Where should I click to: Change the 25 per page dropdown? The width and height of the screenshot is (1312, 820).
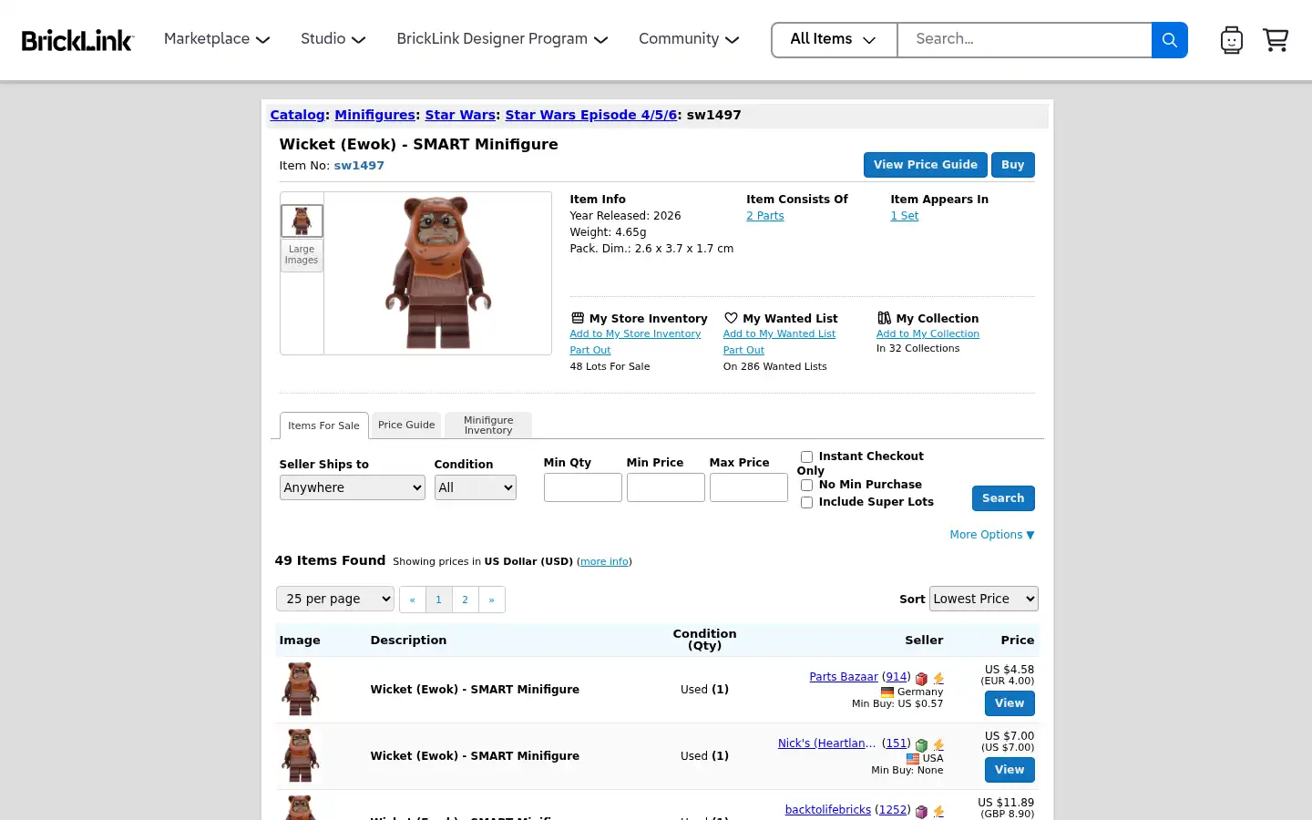[x=335, y=599]
